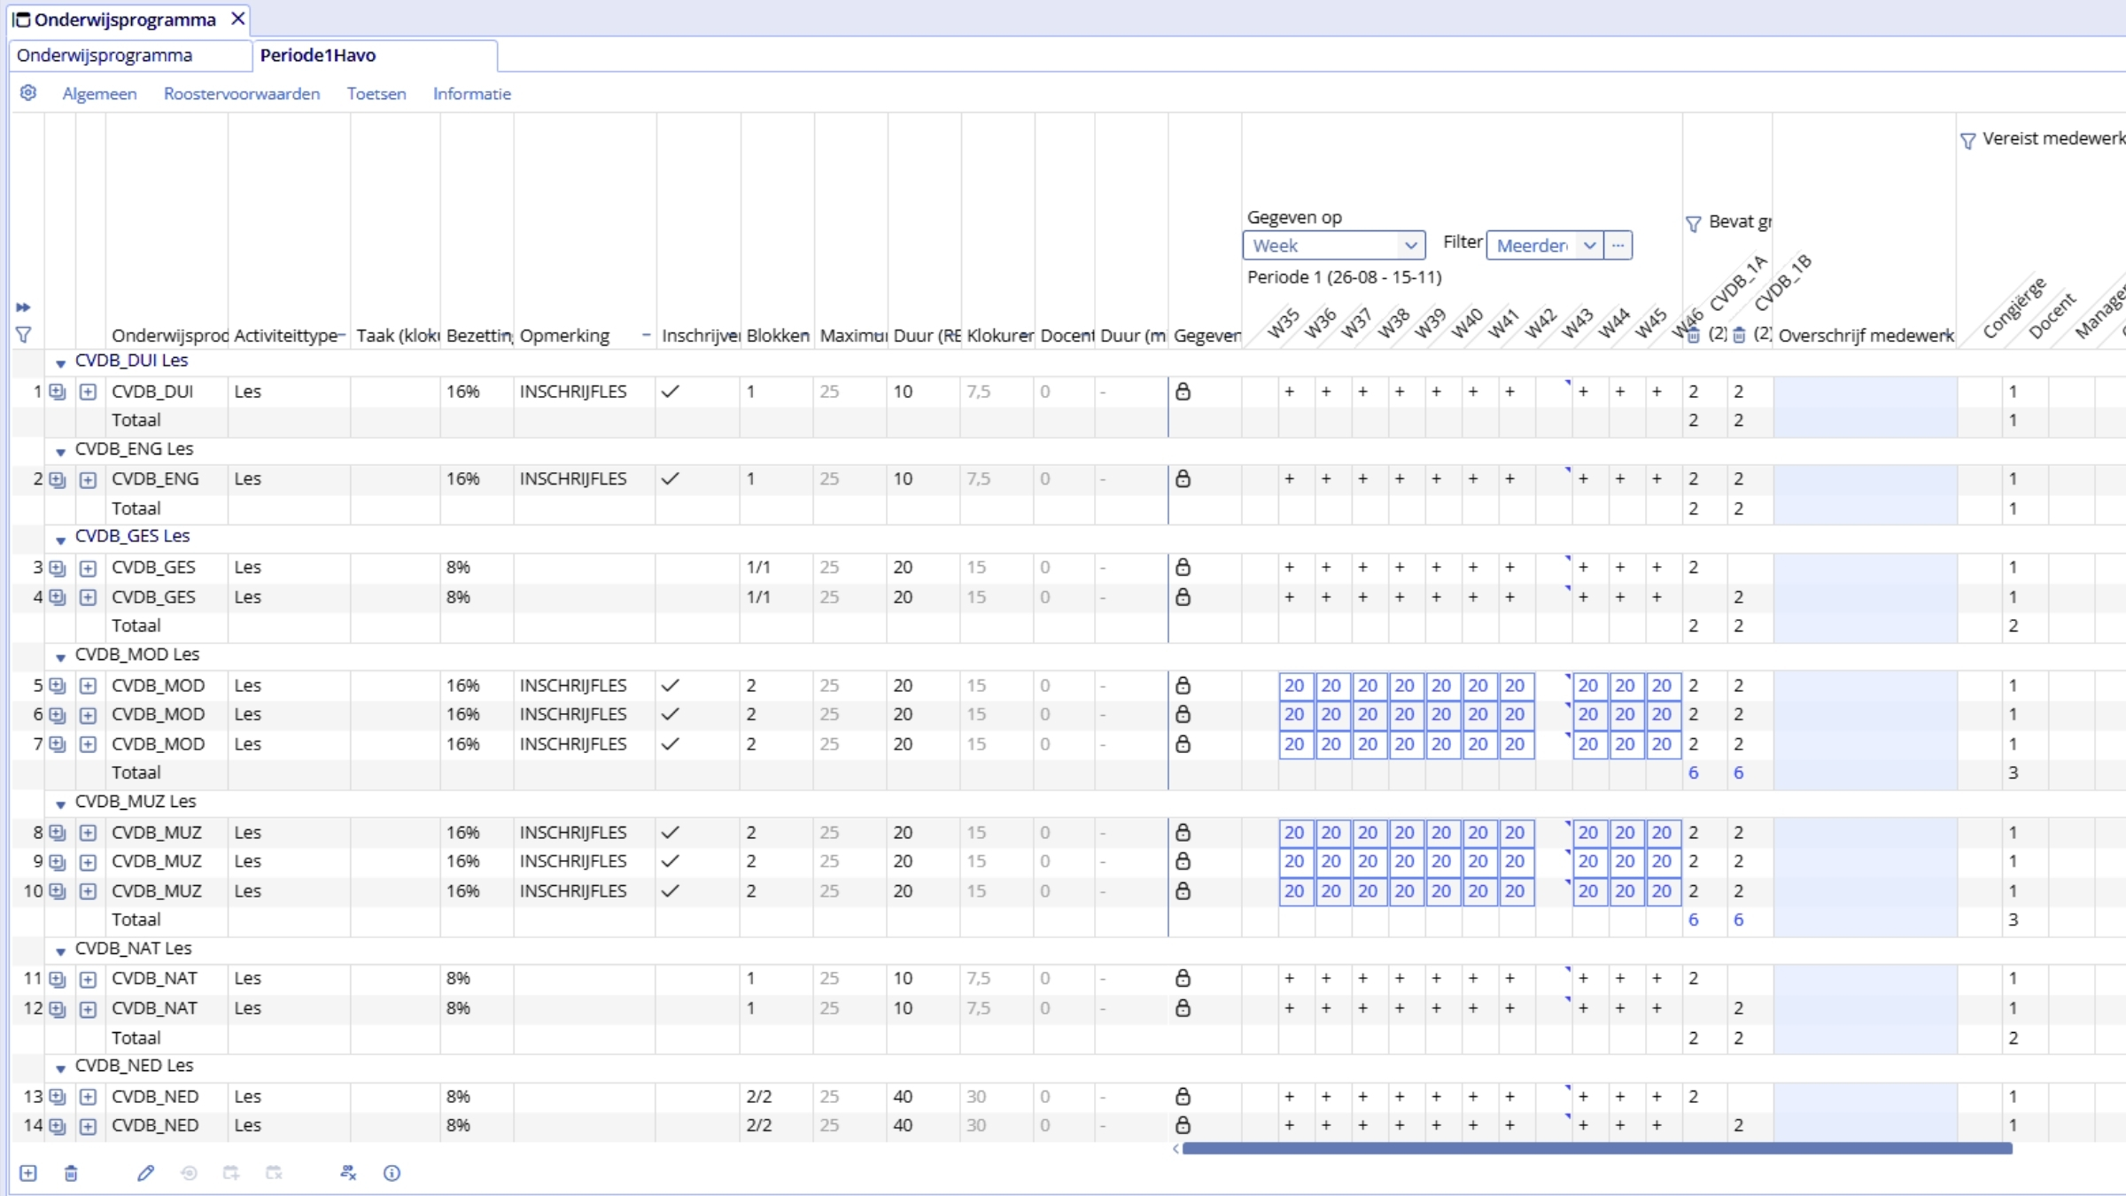Delete the CVDB_1B group column via trash icon

pyautogui.click(x=1739, y=335)
